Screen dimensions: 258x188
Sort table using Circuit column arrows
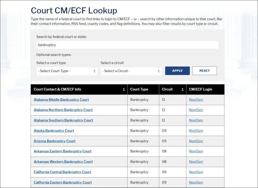pos(182,89)
